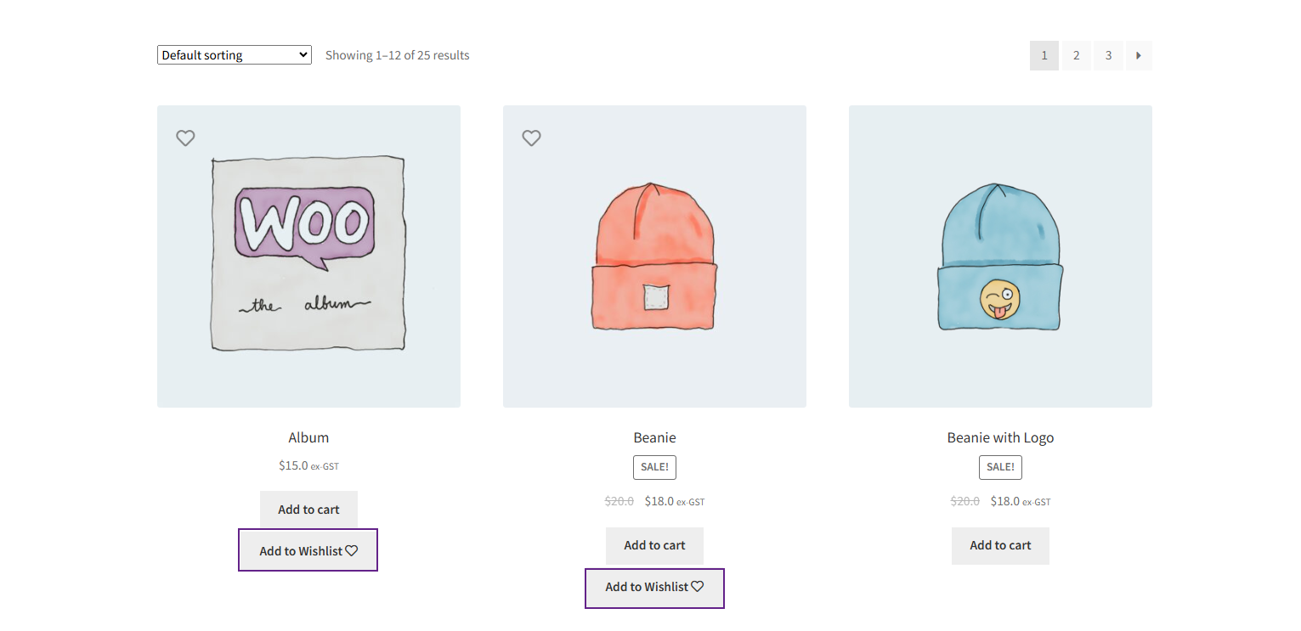Screen dimensions: 1301x631
Task: Open the Default sorting dropdown
Action: coord(234,55)
